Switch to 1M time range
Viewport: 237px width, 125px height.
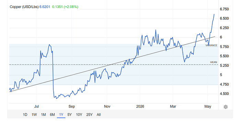[43, 115]
